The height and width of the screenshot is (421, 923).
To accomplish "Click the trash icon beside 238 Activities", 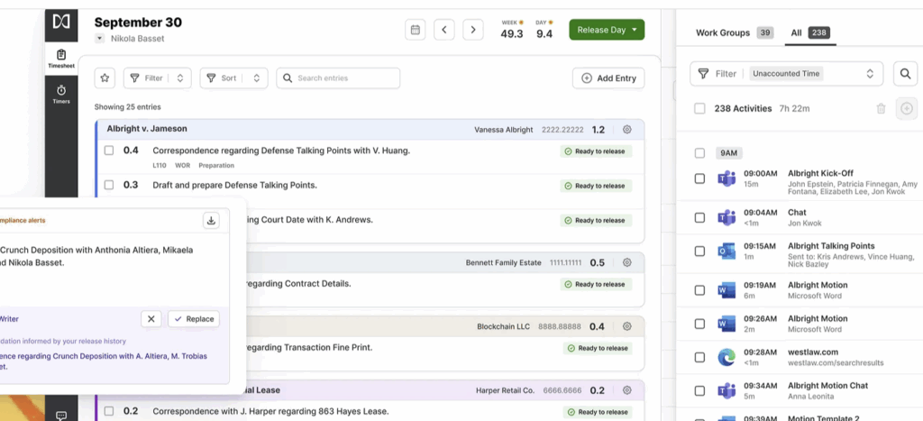I will (x=881, y=108).
